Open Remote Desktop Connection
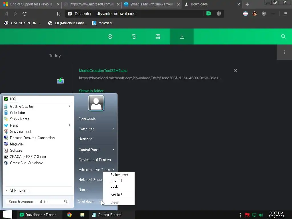The width and height of the screenshot is (292, 219). pos(38,138)
